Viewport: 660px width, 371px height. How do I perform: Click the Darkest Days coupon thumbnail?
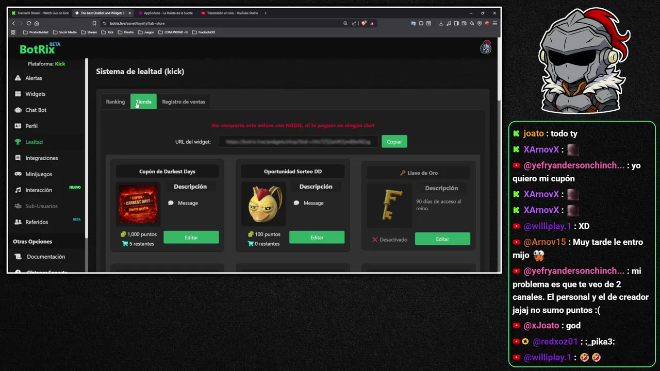coord(138,205)
